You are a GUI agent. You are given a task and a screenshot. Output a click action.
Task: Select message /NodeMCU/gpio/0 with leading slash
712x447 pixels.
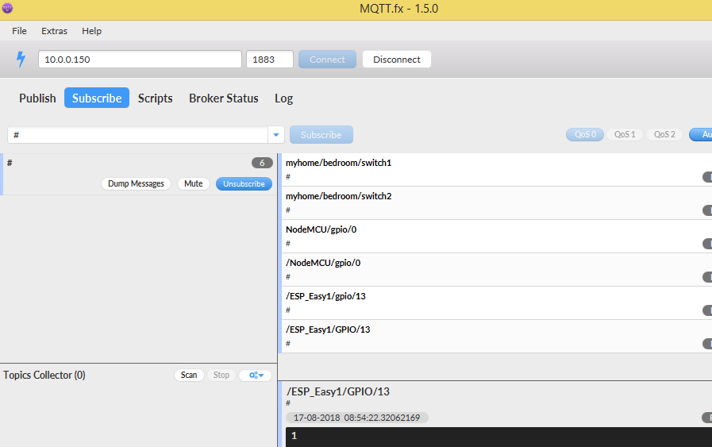pos(495,270)
